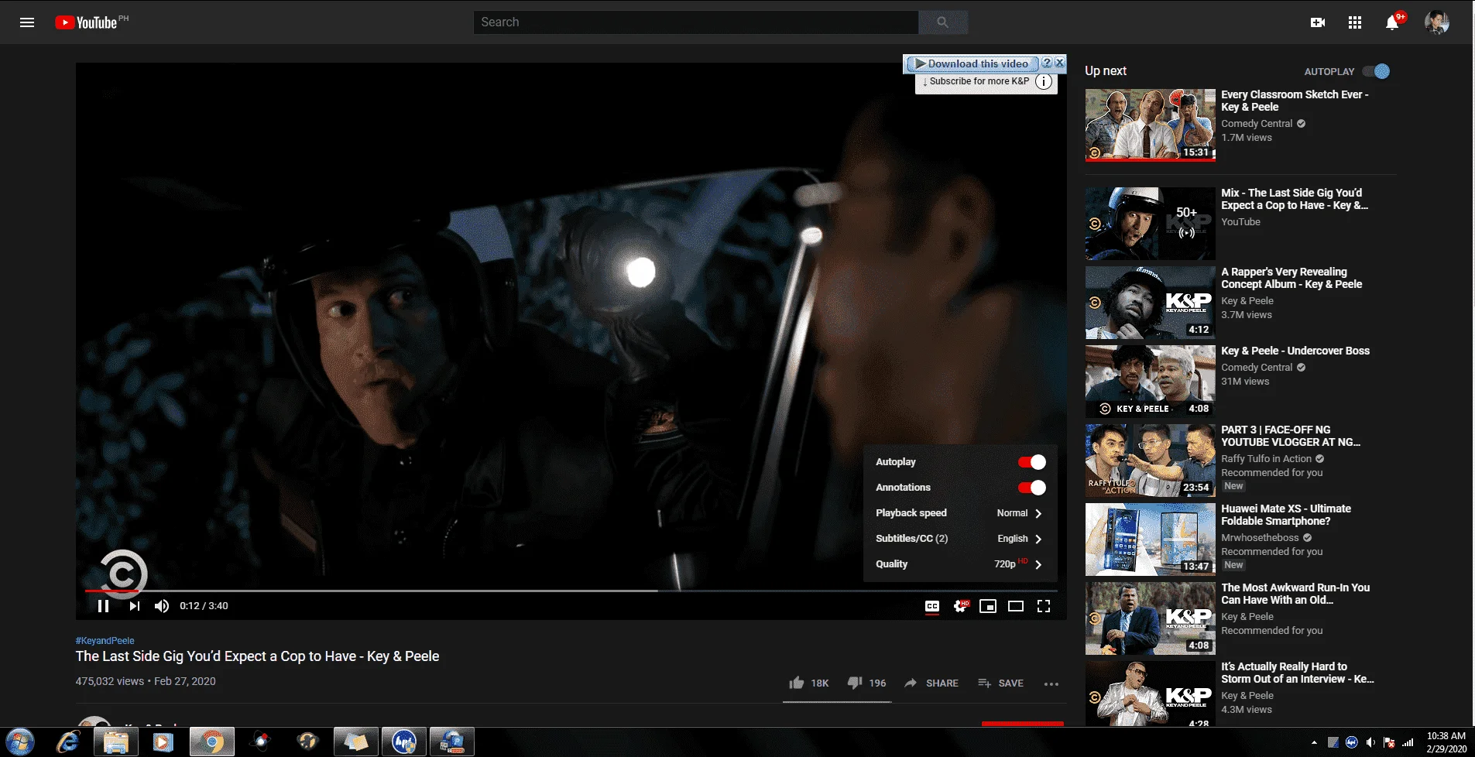Screen dimensions: 1475x757
Task: Click Subscribe for more K&P card
Action: click(x=976, y=81)
